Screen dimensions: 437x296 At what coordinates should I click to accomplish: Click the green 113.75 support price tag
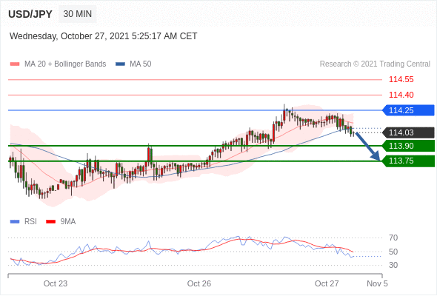(x=408, y=161)
